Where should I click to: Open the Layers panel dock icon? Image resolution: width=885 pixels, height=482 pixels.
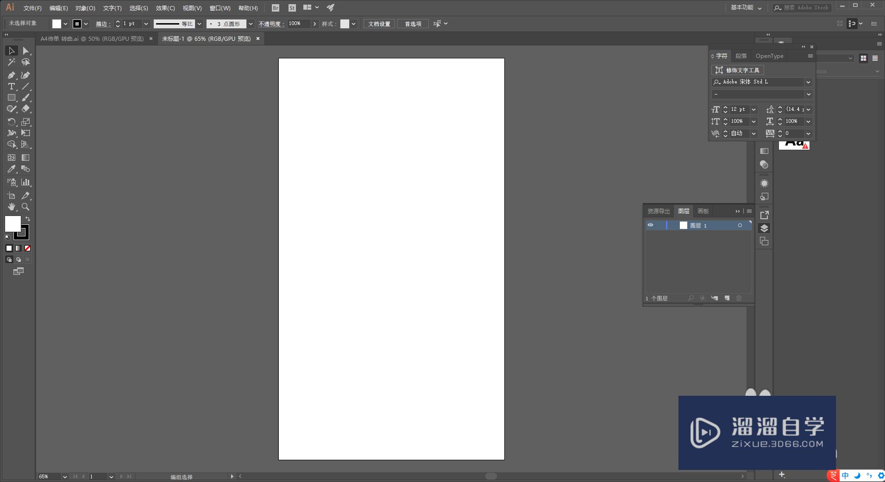click(764, 228)
